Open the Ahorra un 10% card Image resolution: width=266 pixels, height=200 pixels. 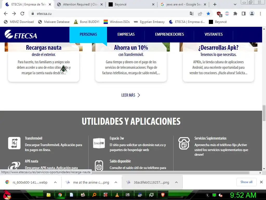131,62
